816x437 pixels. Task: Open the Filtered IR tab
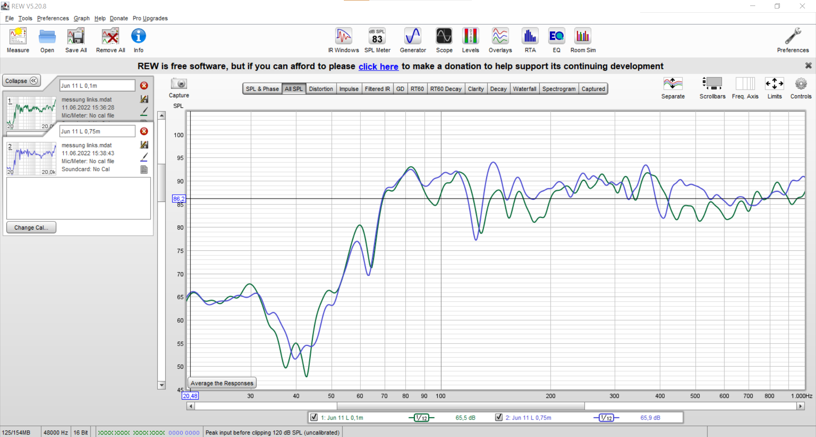pyautogui.click(x=377, y=89)
